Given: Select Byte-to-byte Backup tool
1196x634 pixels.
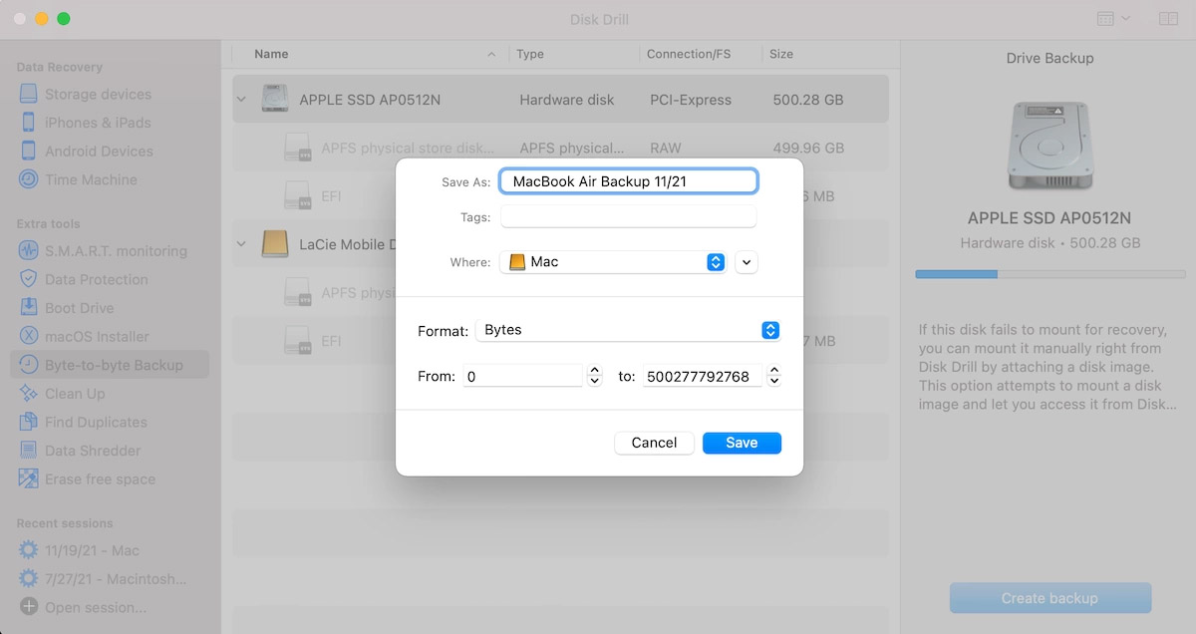Looking at the screenshot, I should pyautogui.click(x=110, y=365).
